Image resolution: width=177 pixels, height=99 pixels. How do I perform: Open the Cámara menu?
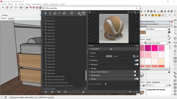pos(22,4)
